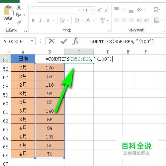The image size is (166, 166).
Task: Click the 2月 cell in row 56
Action: pos(23,67)
